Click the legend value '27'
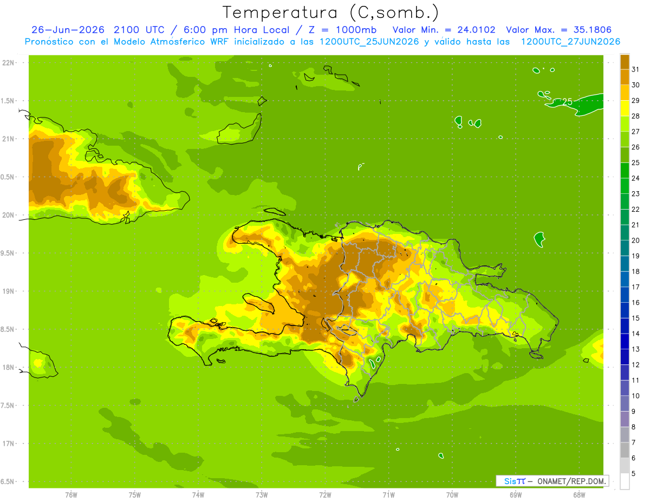The image size is (650, 502). (636, 132)
